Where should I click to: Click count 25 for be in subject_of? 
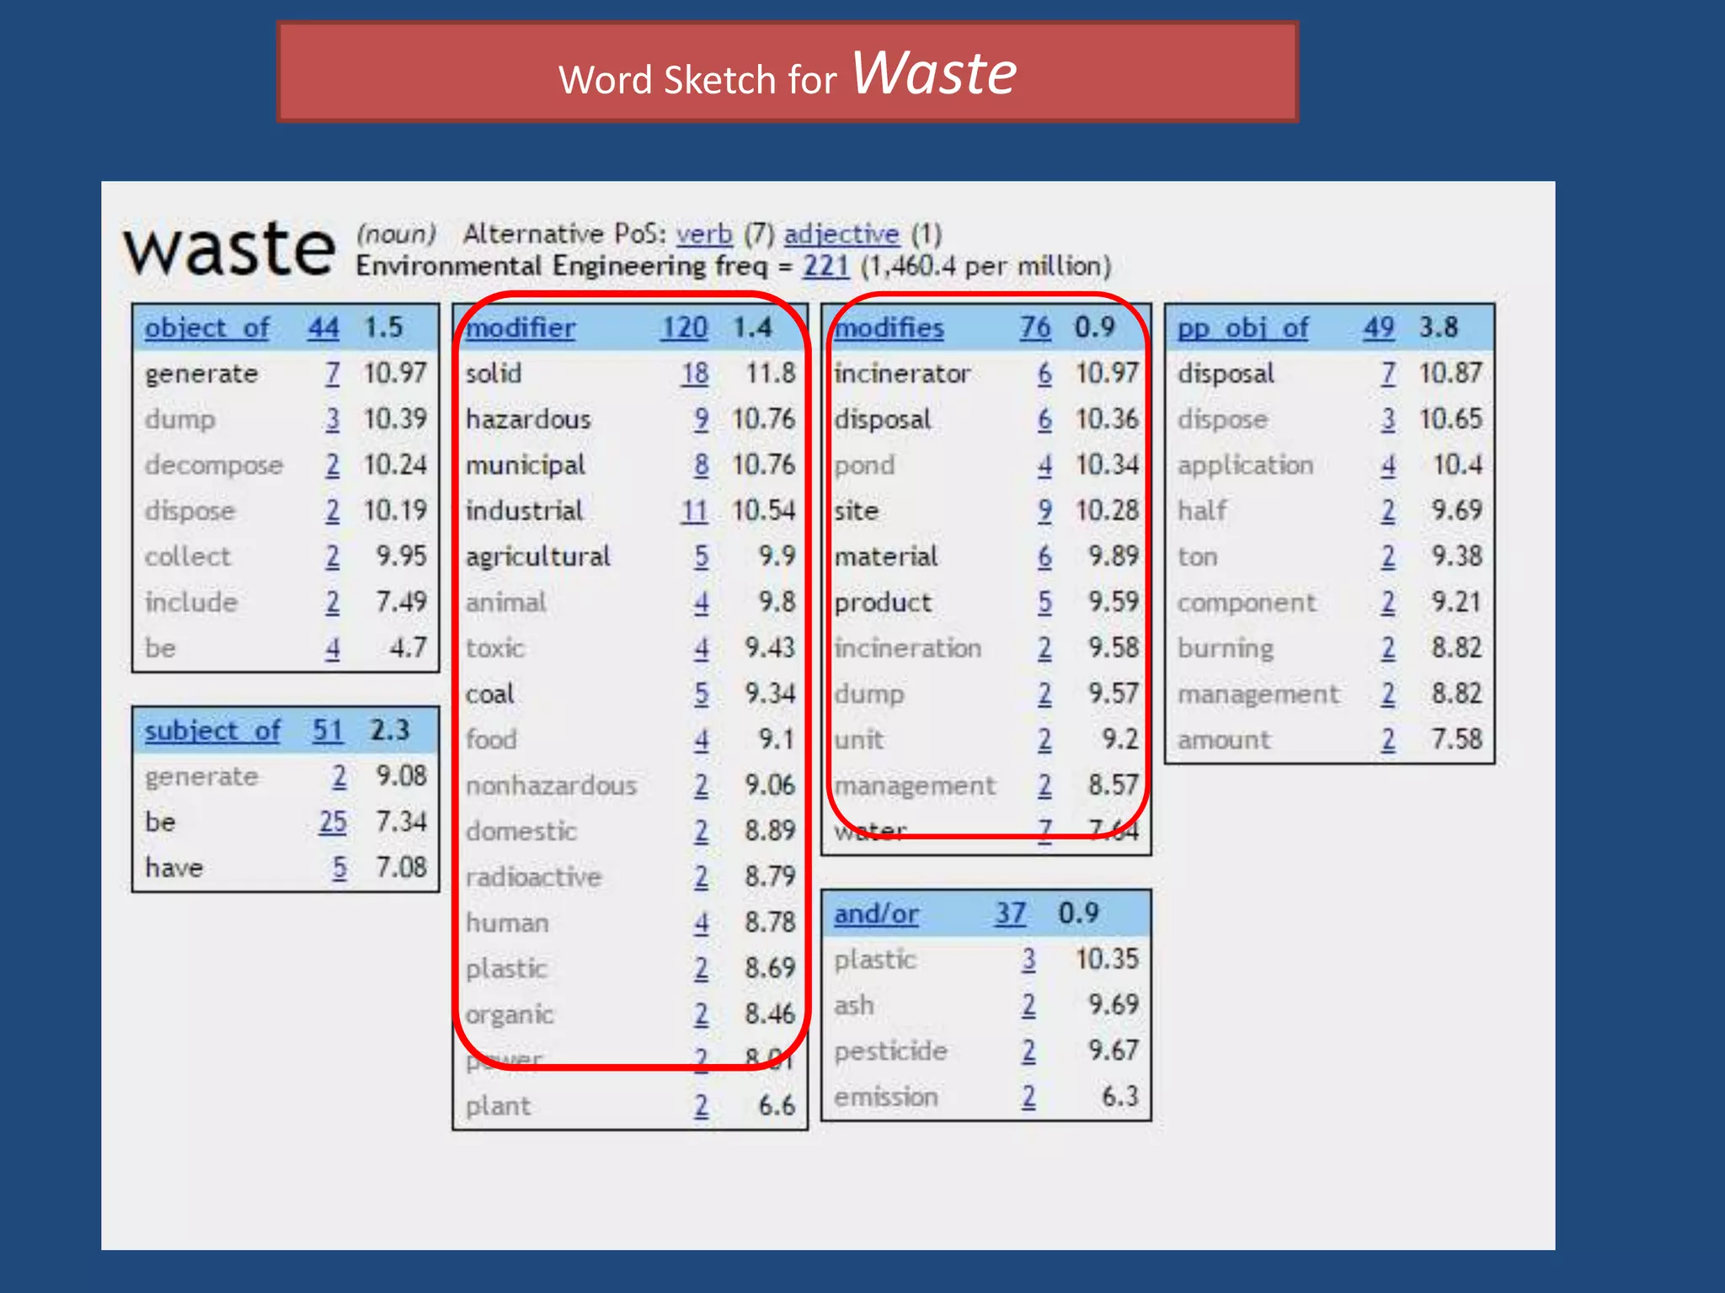pyautogui.click(x=333, y=822)
